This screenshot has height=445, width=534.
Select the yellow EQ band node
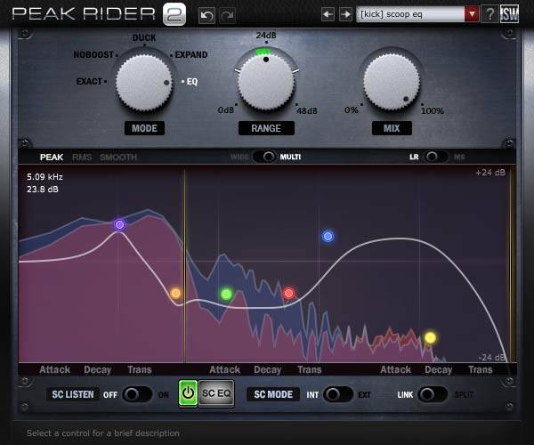(430, 337)
